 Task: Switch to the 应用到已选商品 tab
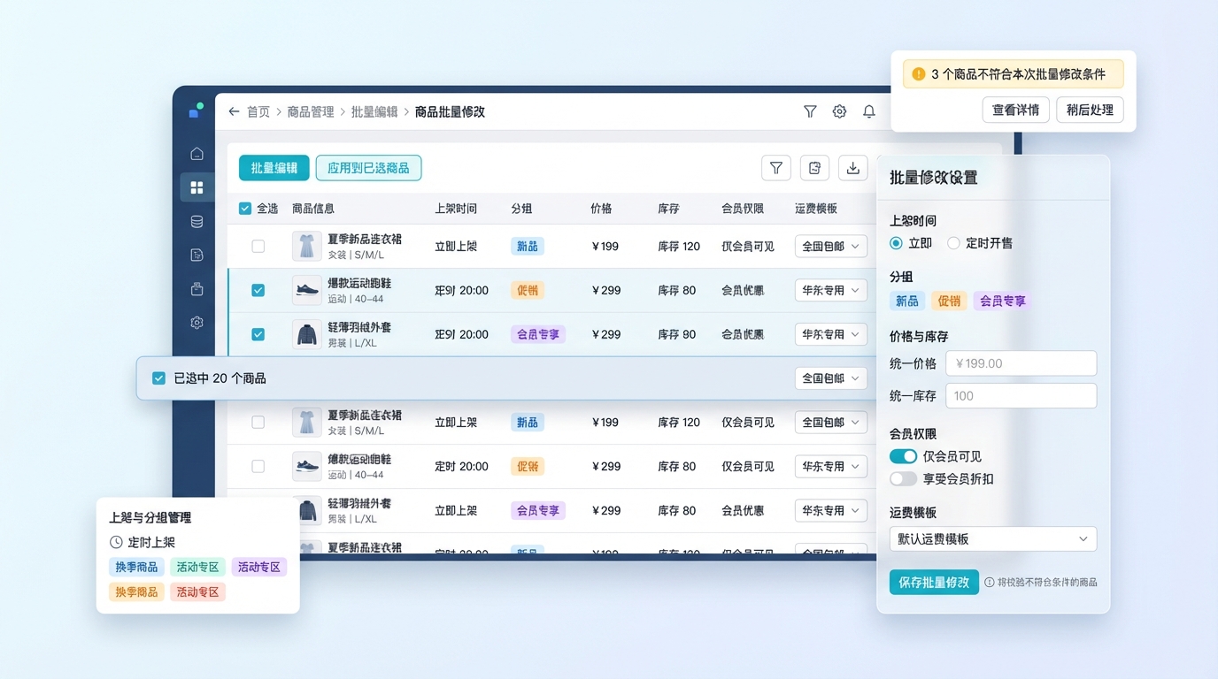point(368,168)
